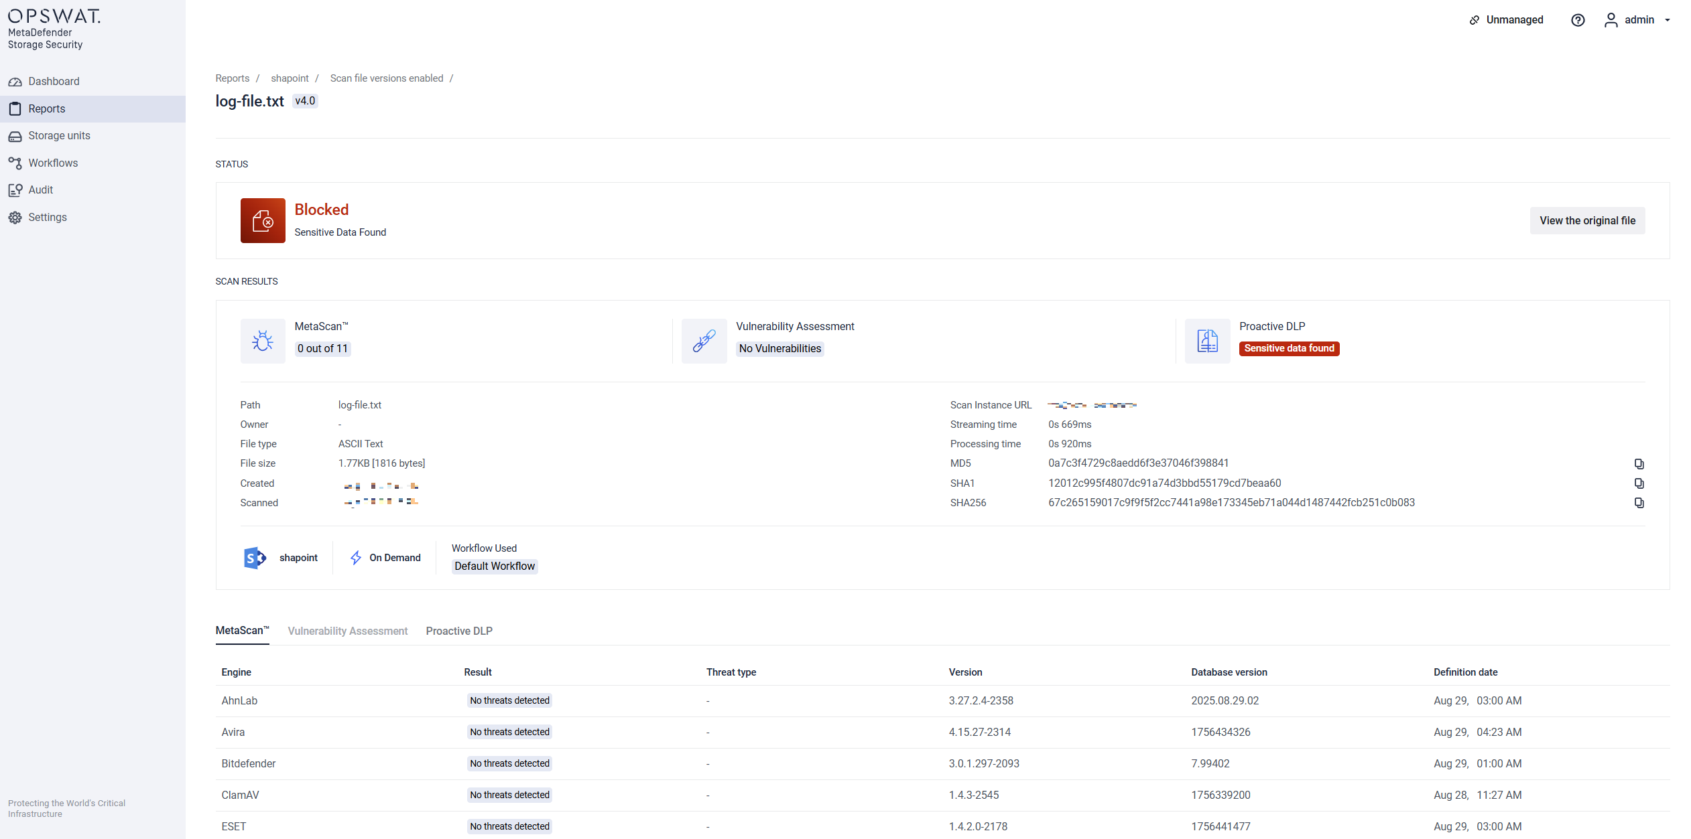This screenshot has height=839, width=1691.
Task: Click the Sensitive data found badge
Action: click(1288, 348)
